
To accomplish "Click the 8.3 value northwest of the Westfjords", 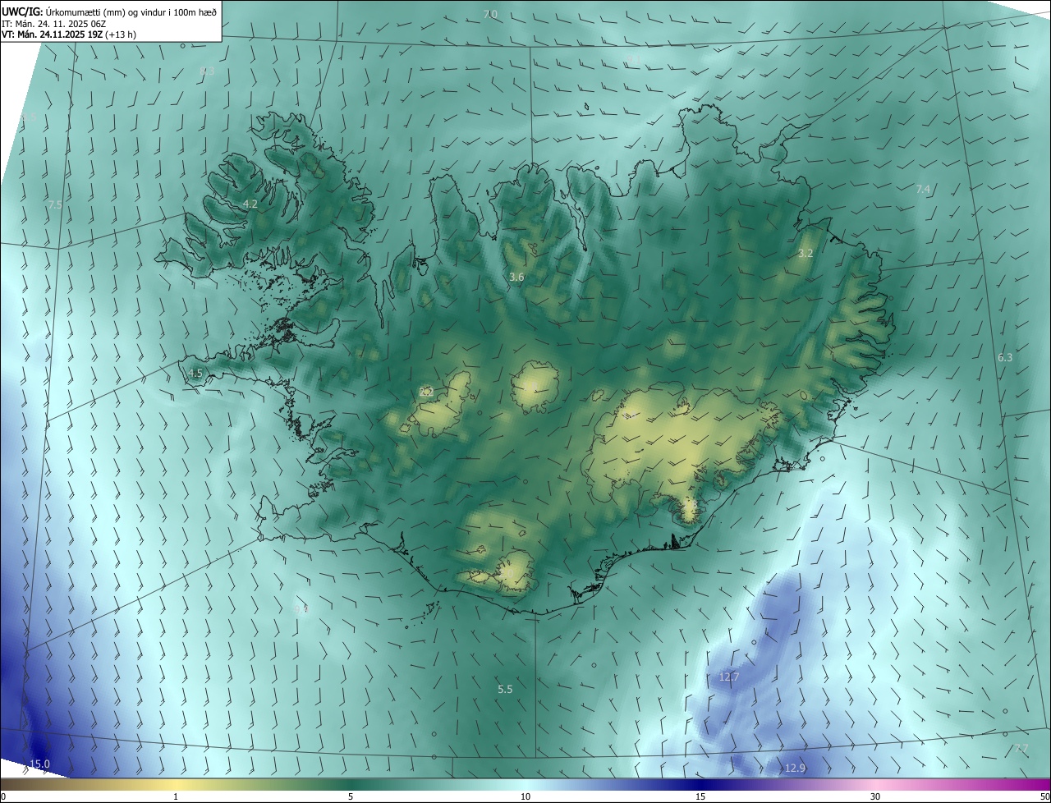I will [x=207, y=71].
